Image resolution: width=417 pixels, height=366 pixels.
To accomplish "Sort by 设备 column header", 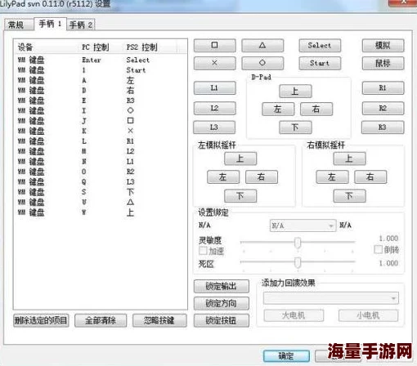I will pyautogui.click(x=47, y=47).
